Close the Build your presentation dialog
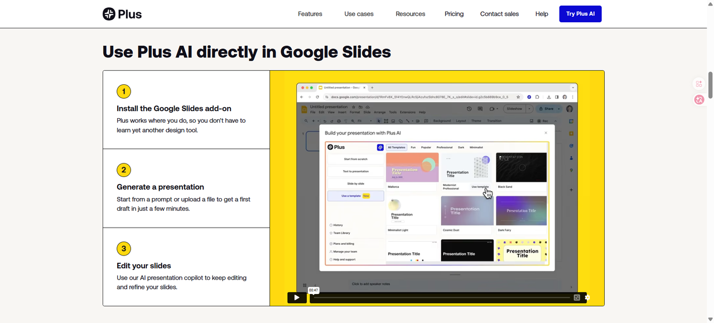This screenshot has width=714, height=323. (546, 133)
